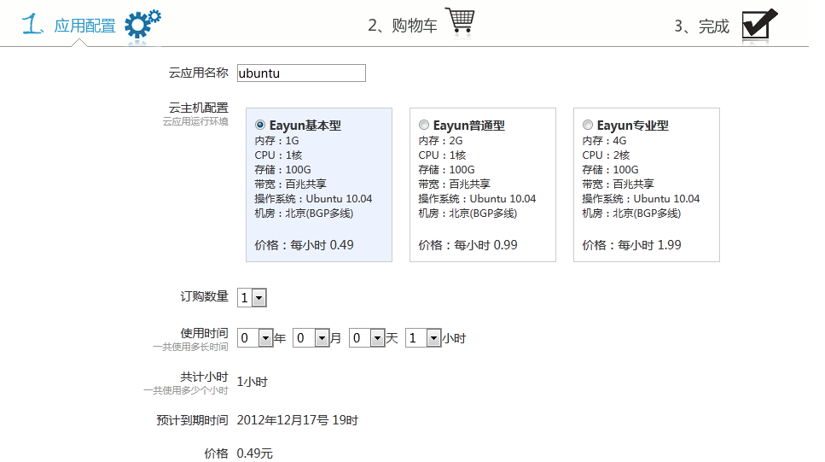This screenshot has width=825, height=462.
Task: Click the checkmark icon next to 完成
Action: coord(759,24)
